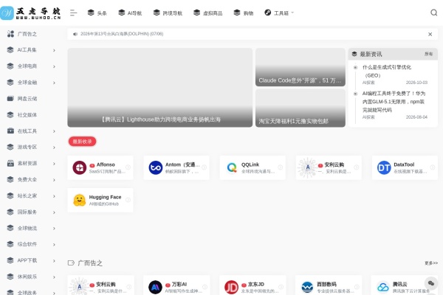Click the arrow on the QQLink card

click(x=281, y=167)
